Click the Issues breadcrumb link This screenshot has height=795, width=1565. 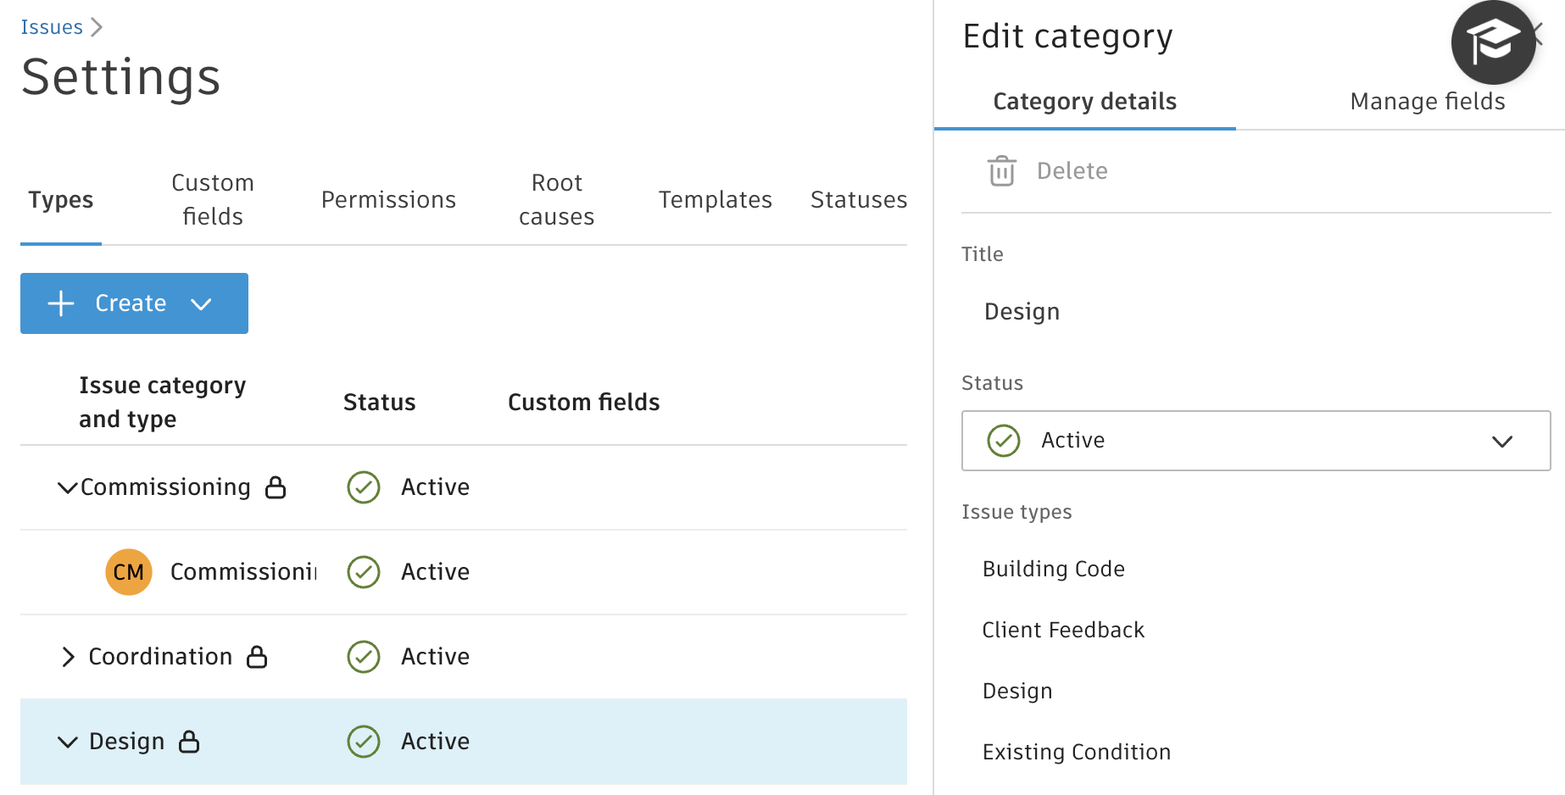52,27
